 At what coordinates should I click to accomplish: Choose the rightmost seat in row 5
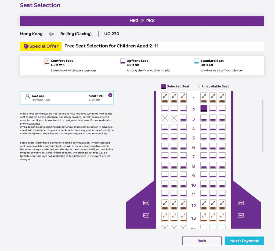coord(222,137)
